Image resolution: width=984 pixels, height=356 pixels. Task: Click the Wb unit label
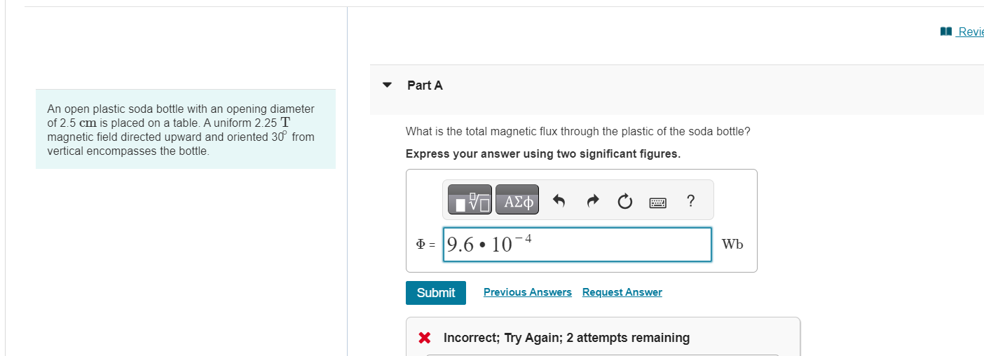(732, 245)
